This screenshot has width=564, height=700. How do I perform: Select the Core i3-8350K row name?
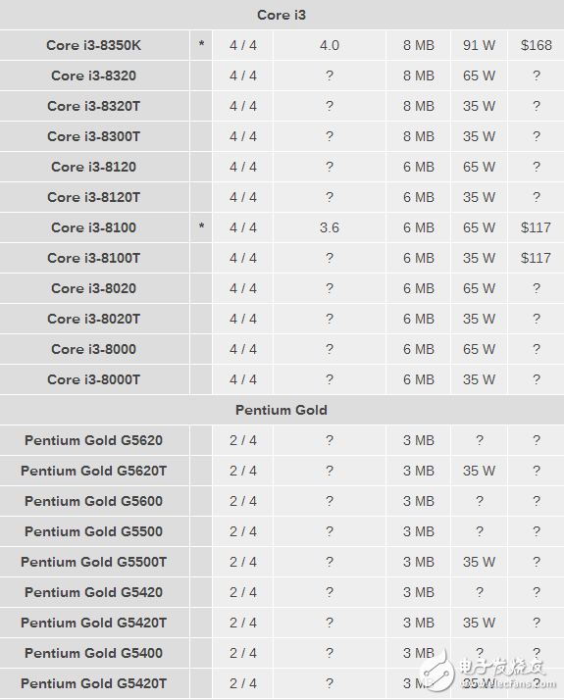[94, 45]
